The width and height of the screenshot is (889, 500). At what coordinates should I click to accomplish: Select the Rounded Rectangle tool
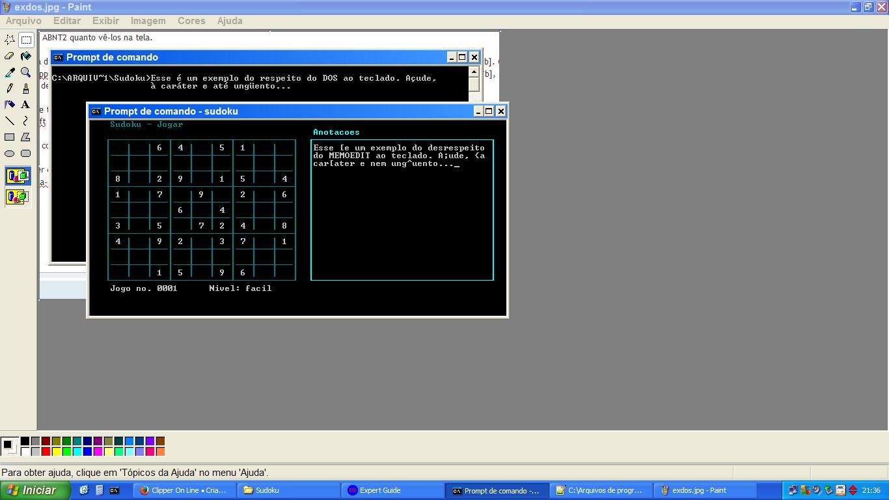[x=26, y=153]
